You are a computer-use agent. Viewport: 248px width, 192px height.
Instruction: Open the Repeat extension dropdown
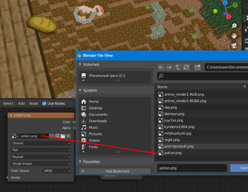point(41,157)
